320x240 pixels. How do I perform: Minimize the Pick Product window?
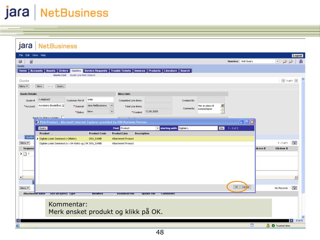coord(242,122)
